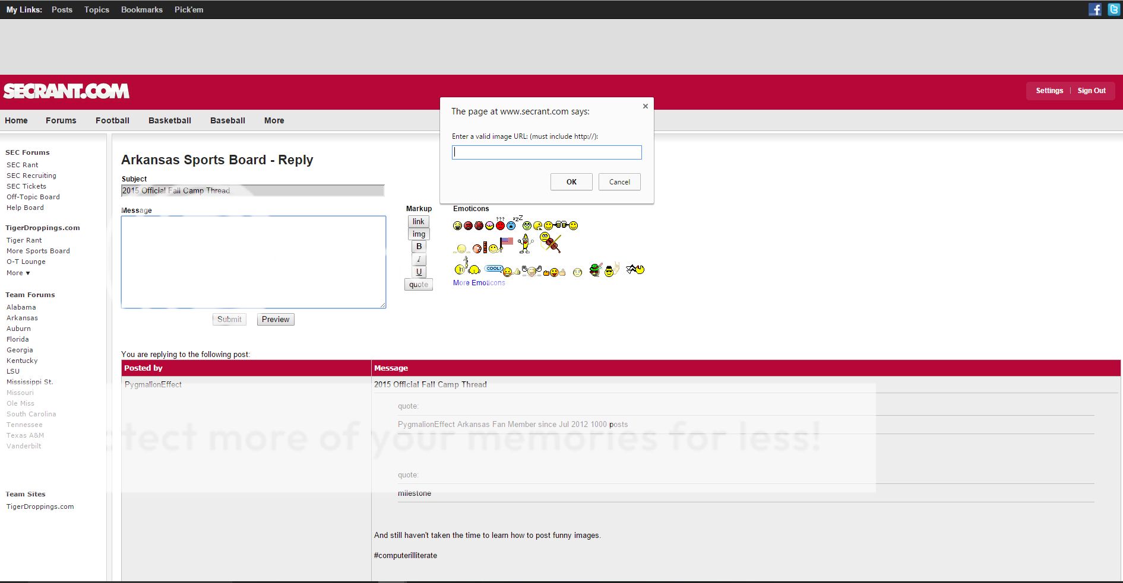Click the Facebook icon in top bar
The image size is (1123, 583).
click(x=1094, y=9)
